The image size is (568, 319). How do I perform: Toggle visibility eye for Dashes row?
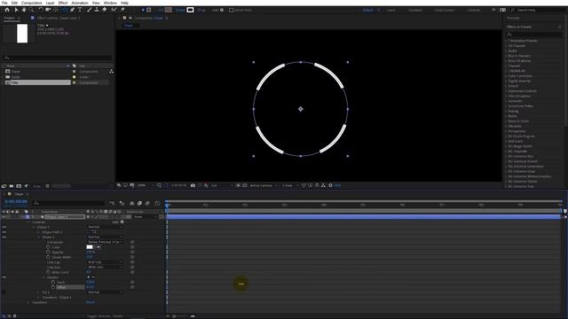(x=4, y=277)
